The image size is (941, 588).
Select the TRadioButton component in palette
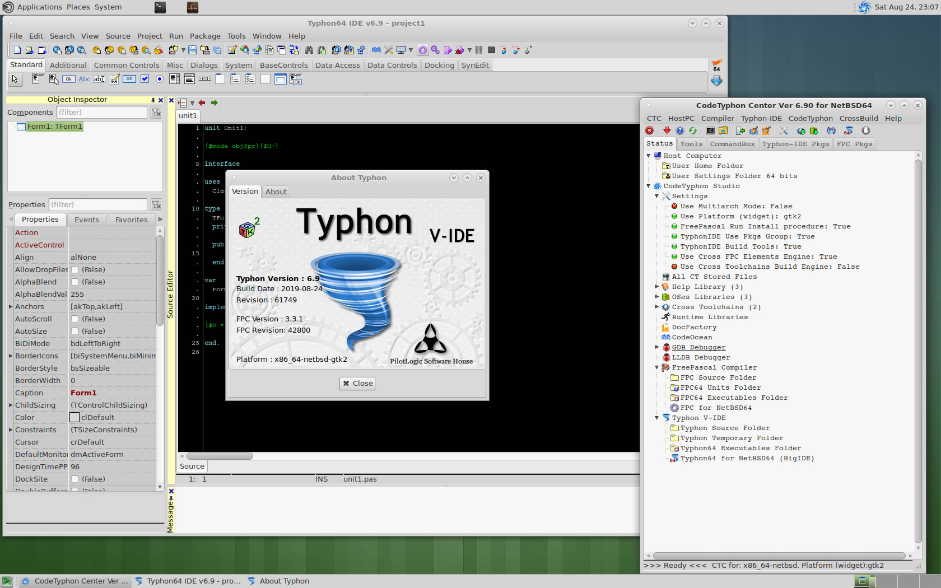coord(160,79)
